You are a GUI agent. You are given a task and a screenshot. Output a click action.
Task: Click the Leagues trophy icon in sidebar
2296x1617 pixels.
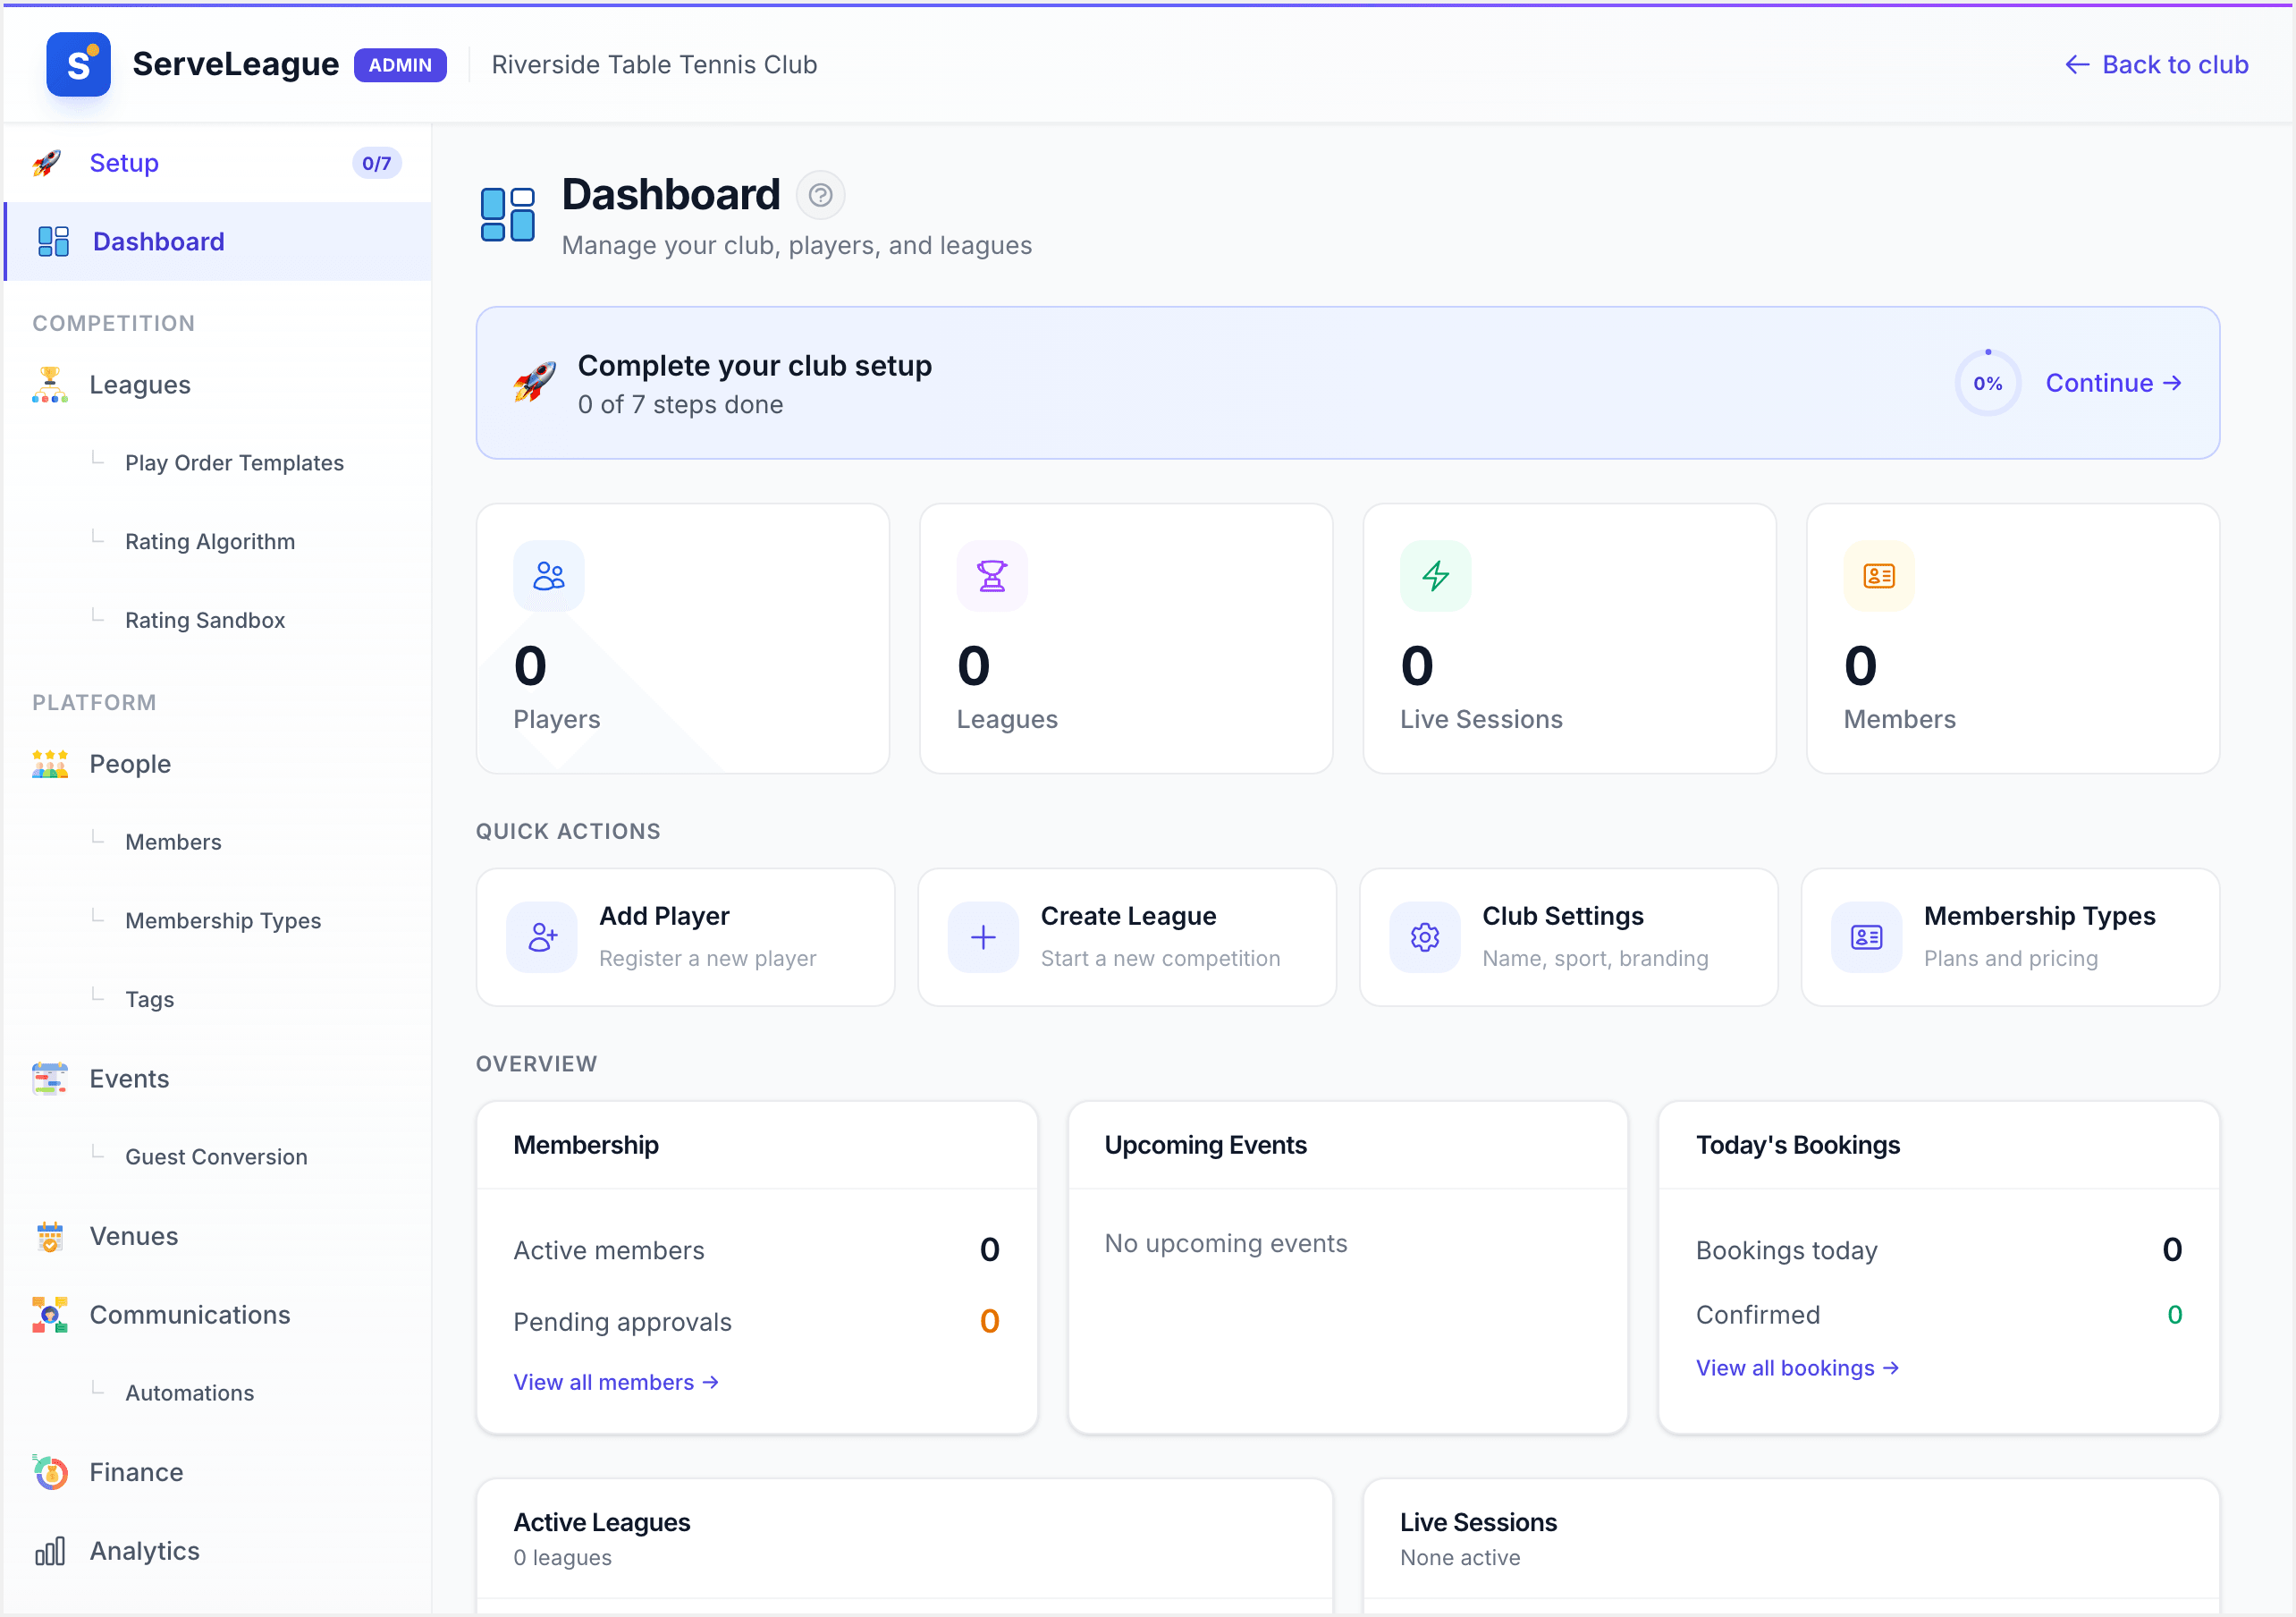tap(49, 385)
